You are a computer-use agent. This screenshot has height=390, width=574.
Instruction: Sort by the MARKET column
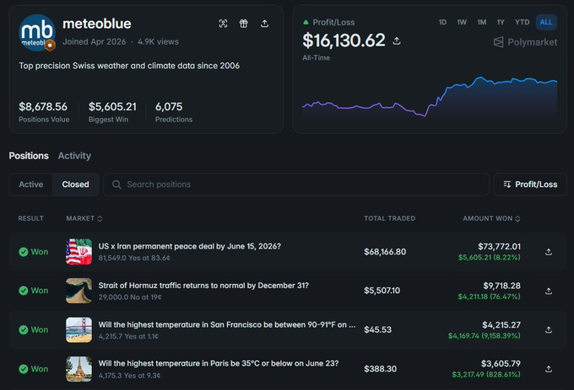pyautogui.click(x=84, y=218)
